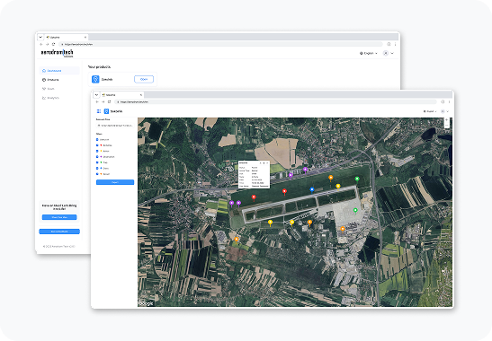Screen dimensions: 492x341
Task: Select the green pin on the airport apron
Action: pos(355,211)
